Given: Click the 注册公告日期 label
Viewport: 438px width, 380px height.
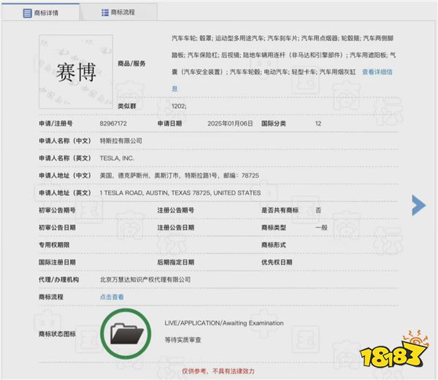Looking at the screenshot, I should [x=176, y=227].
